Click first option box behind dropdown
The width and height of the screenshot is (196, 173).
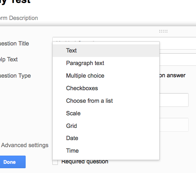(x=174, y=100)
